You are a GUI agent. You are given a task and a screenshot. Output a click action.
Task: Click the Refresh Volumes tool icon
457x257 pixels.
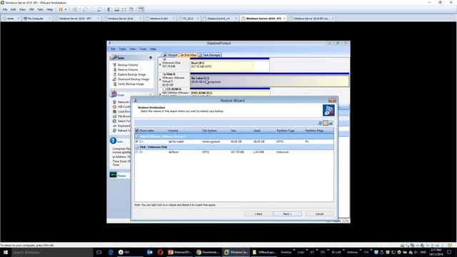[x=114, y=130]
